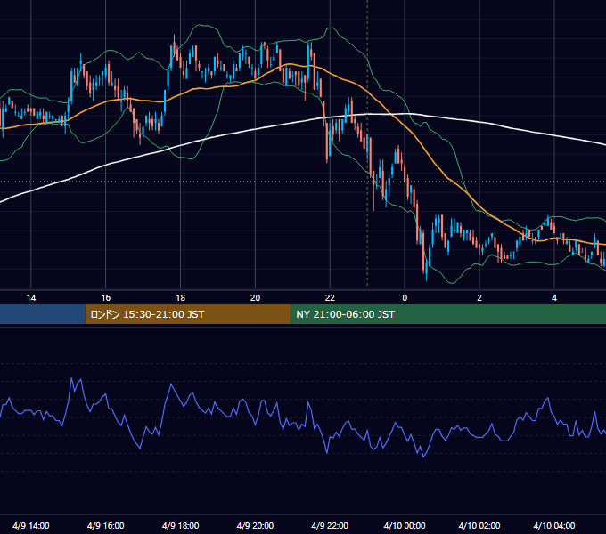Select the NY 21:00-06:00 JST session bar

[448, 314]
